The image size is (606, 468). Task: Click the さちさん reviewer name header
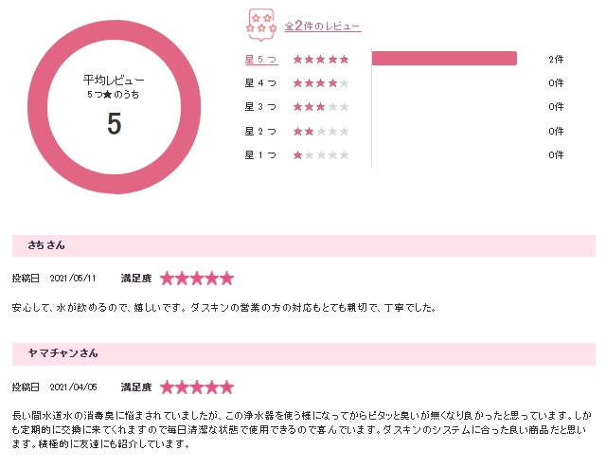pyautogui.click(x=46, y=245)
